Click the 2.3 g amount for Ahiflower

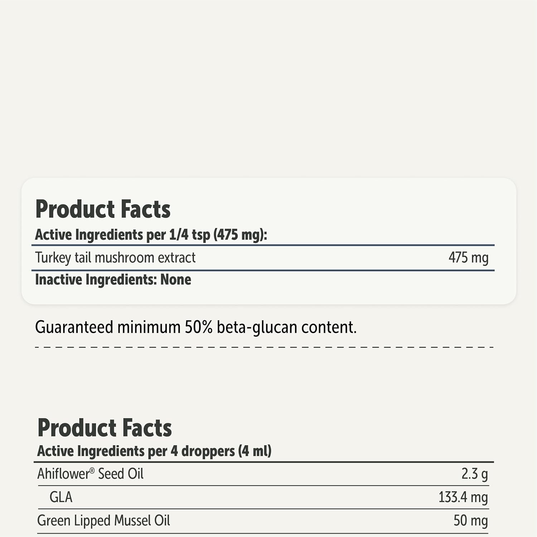pos(474,474)
